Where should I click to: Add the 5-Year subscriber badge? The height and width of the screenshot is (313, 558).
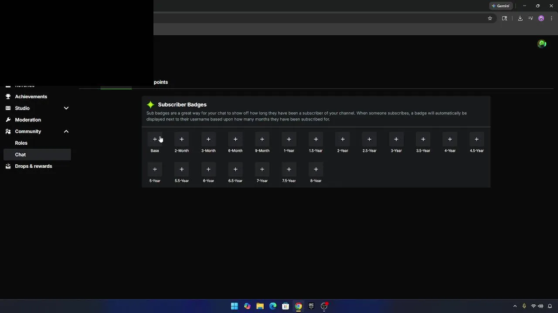[x=155, y=169]
